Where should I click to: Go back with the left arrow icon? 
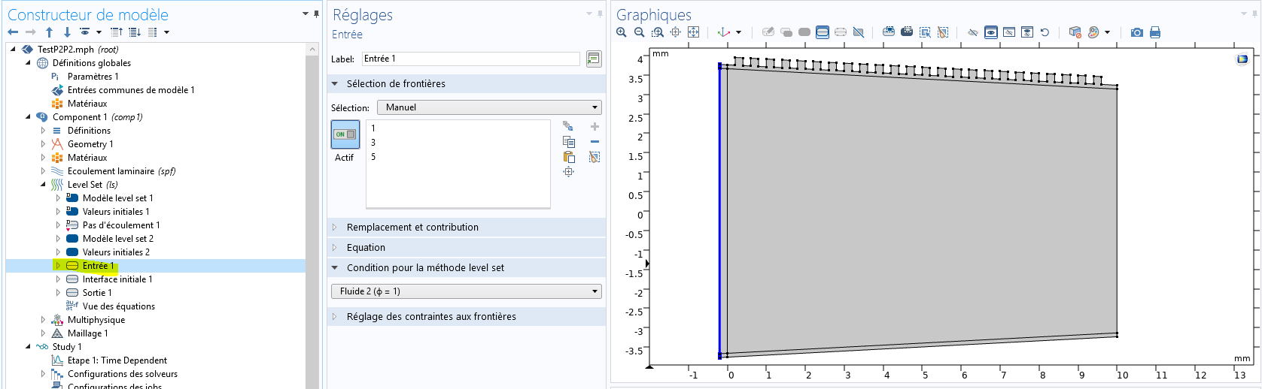tap(13, 32)
